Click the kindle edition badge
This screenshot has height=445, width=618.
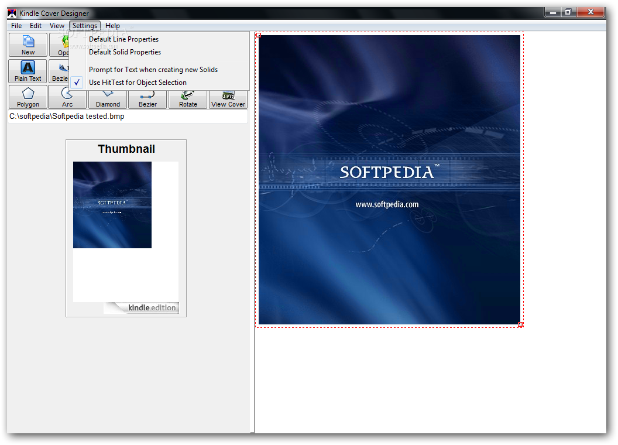click(142, 308)
